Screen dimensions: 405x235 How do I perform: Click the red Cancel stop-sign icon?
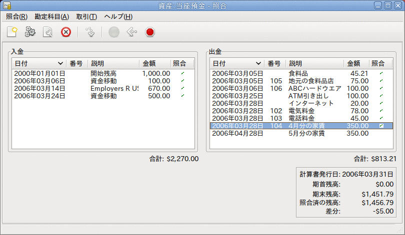coord(150,32)
